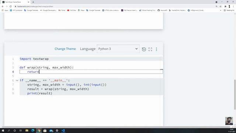Open the Chrome three-dot menu
Screen dimensions: 236x133
(233, 7)
